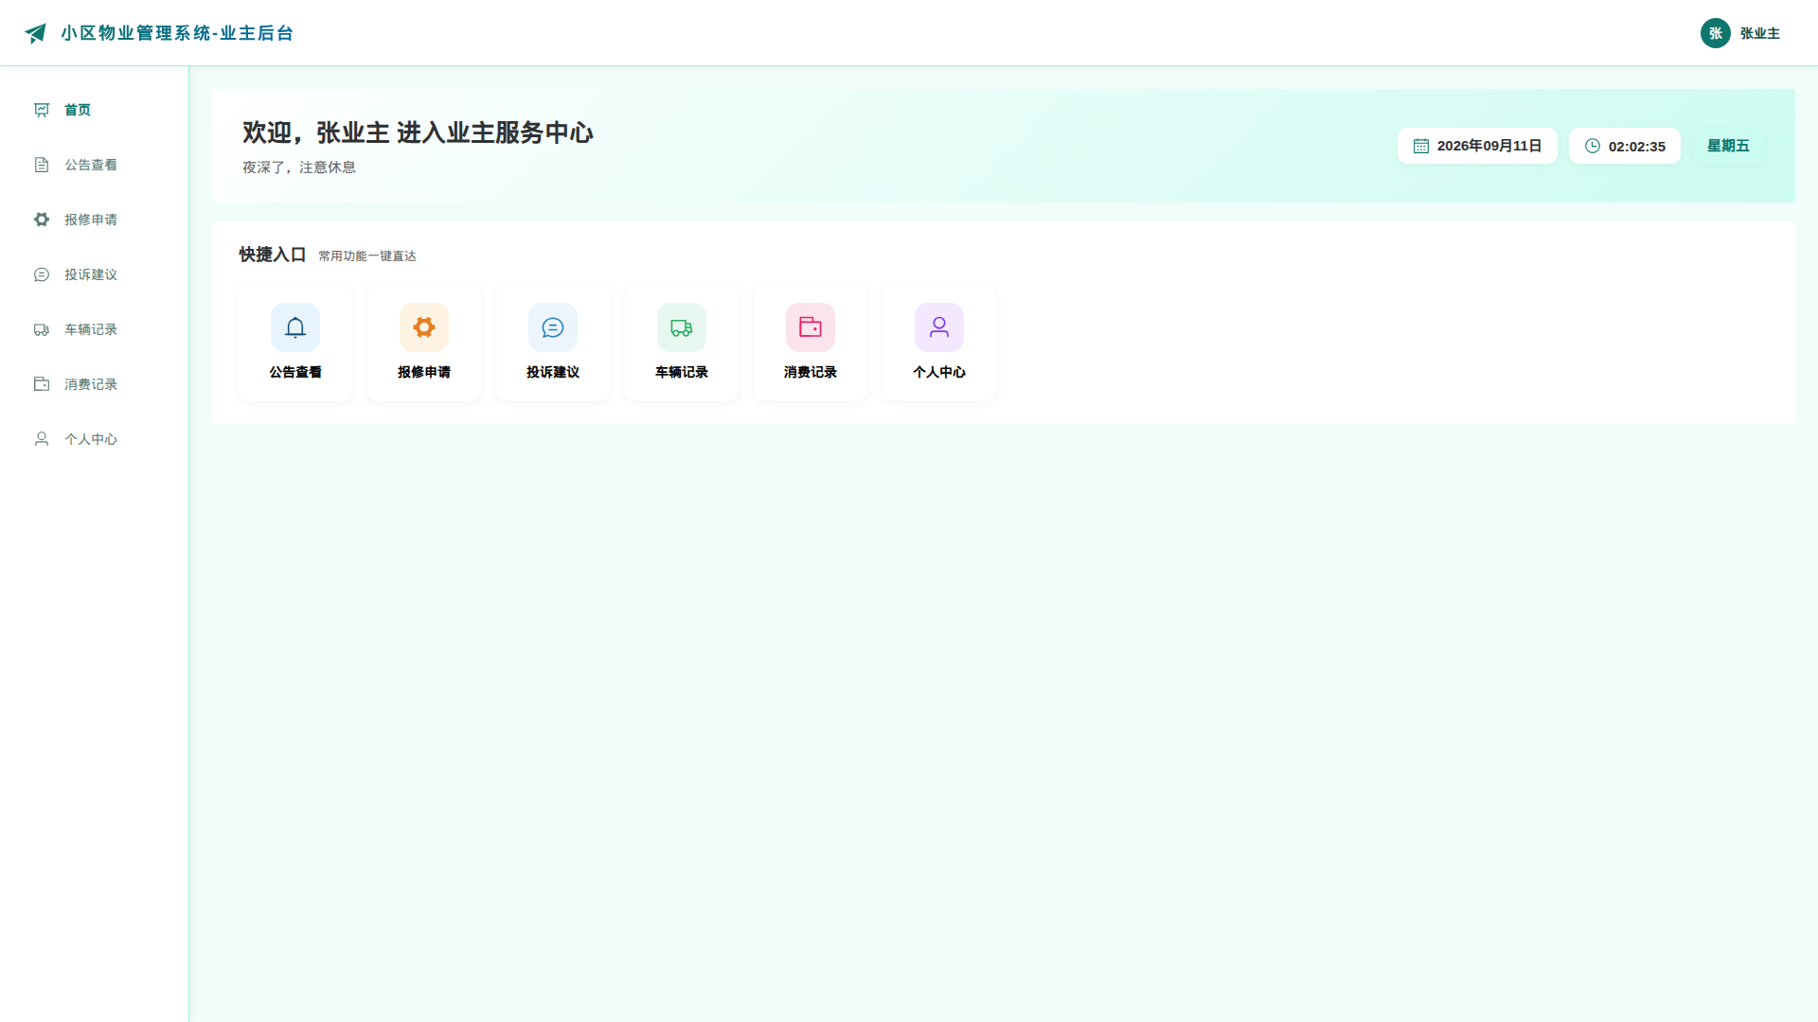Click the 夜深了，注意休息 greeting text
This screenshot has width=1818, height=1022.
tap(299, 167)
